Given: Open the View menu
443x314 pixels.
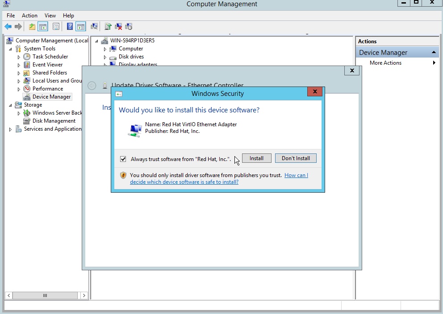Looking at the screenshot, I should [50, 16].
